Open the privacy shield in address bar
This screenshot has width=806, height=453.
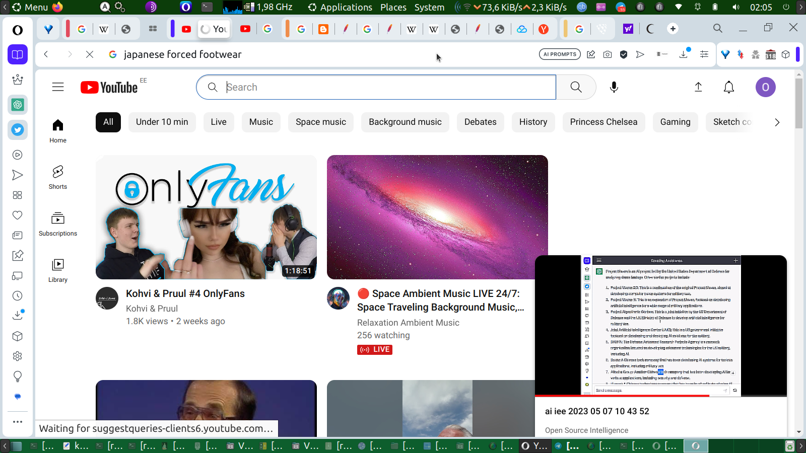point(624,54)
